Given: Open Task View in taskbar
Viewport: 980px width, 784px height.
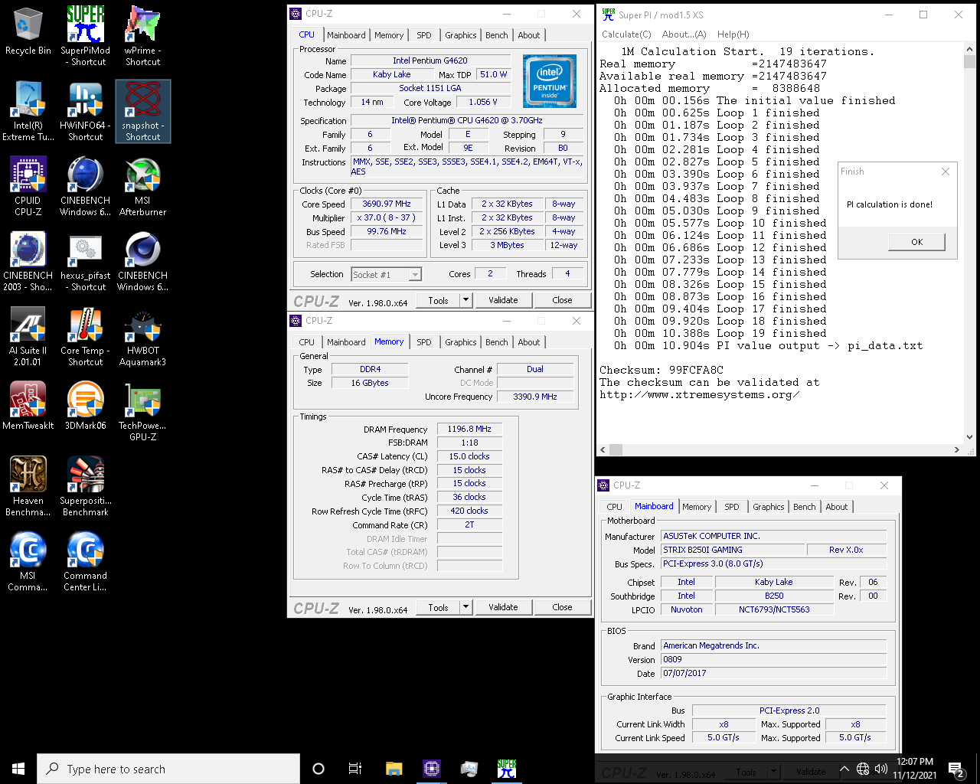Looking at the screenshot, I should pyautogui.click(x=355, y=769).
